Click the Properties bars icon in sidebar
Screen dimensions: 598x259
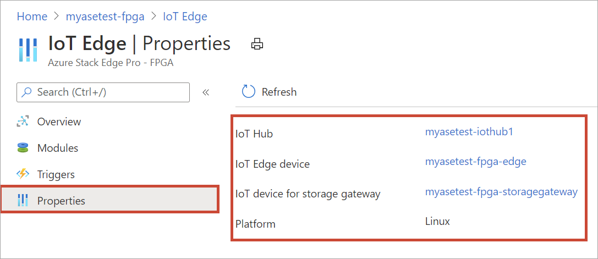pyautogui.click(x=23, y=201)
